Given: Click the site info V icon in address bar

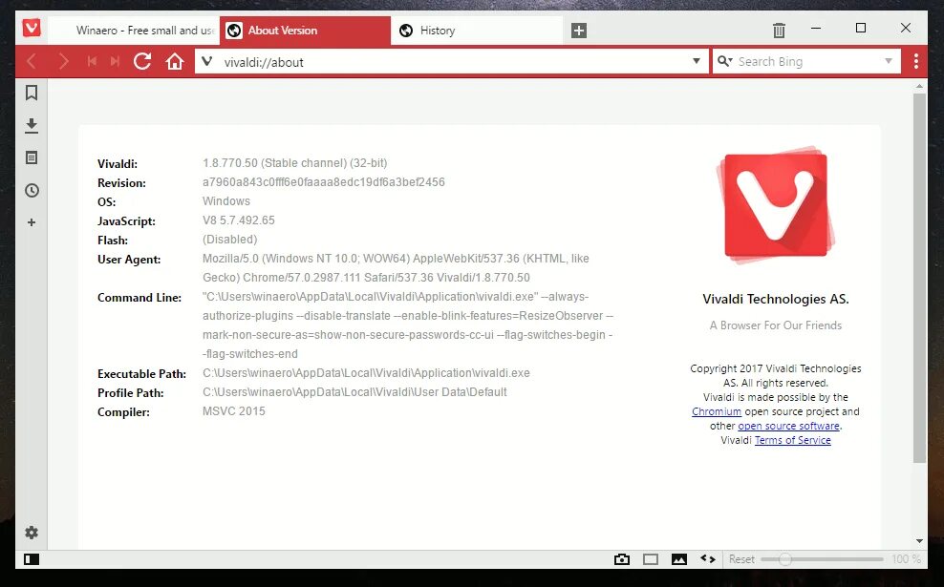Looking at the screenshot, I should (207, 61).
